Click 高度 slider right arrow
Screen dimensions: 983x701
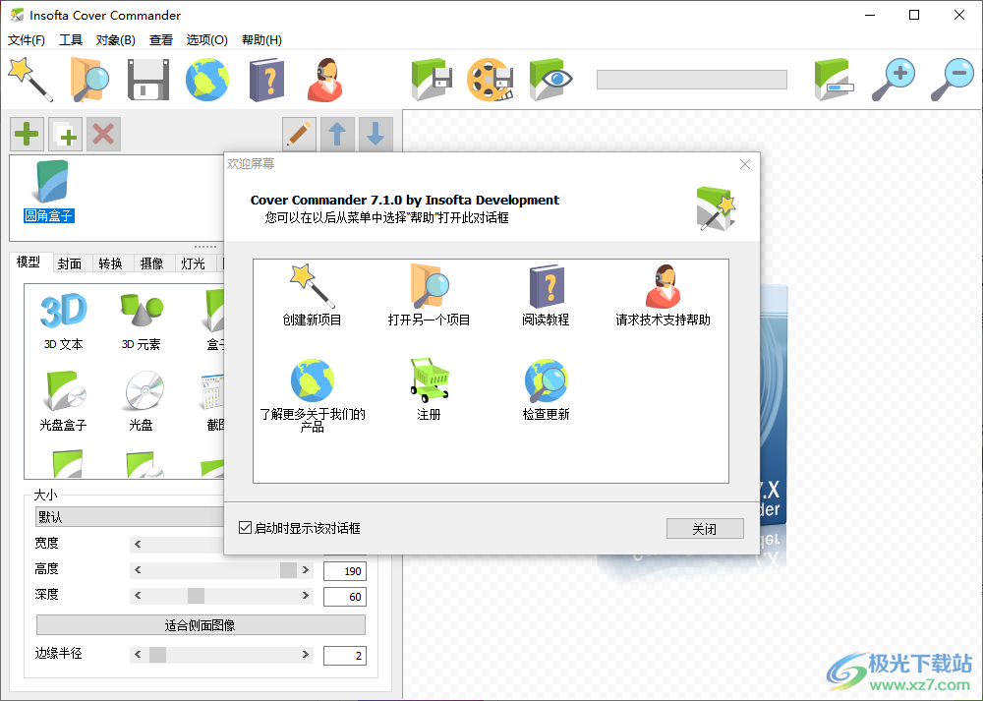(x=306, y=570)
